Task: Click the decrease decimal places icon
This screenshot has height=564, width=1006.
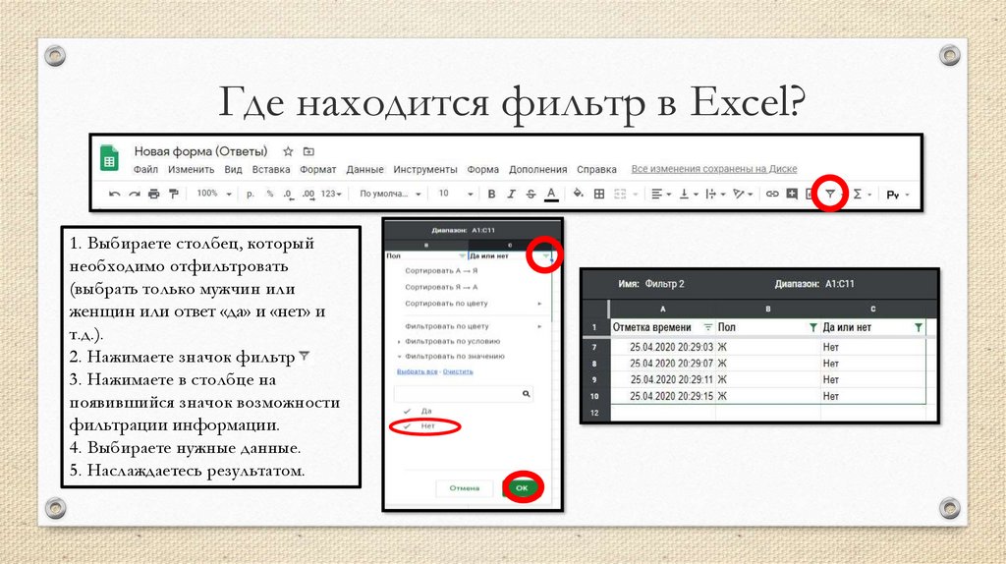Action: [289, 195]
